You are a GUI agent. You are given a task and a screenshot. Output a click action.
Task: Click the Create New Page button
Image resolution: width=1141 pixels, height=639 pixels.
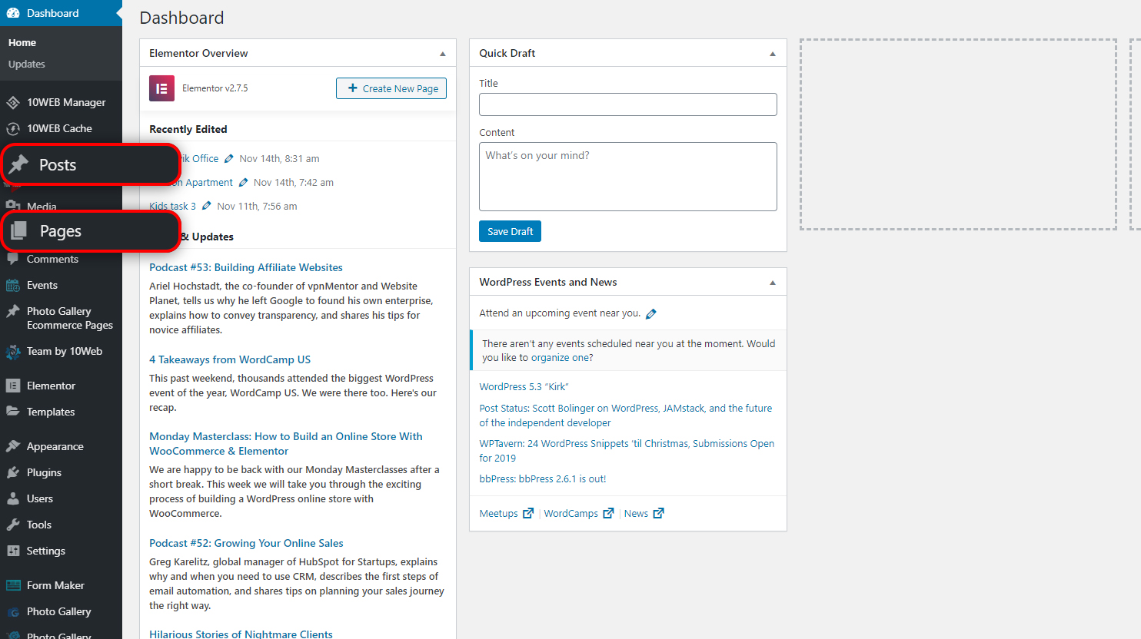pyautogui.click(x=391, y=88)
